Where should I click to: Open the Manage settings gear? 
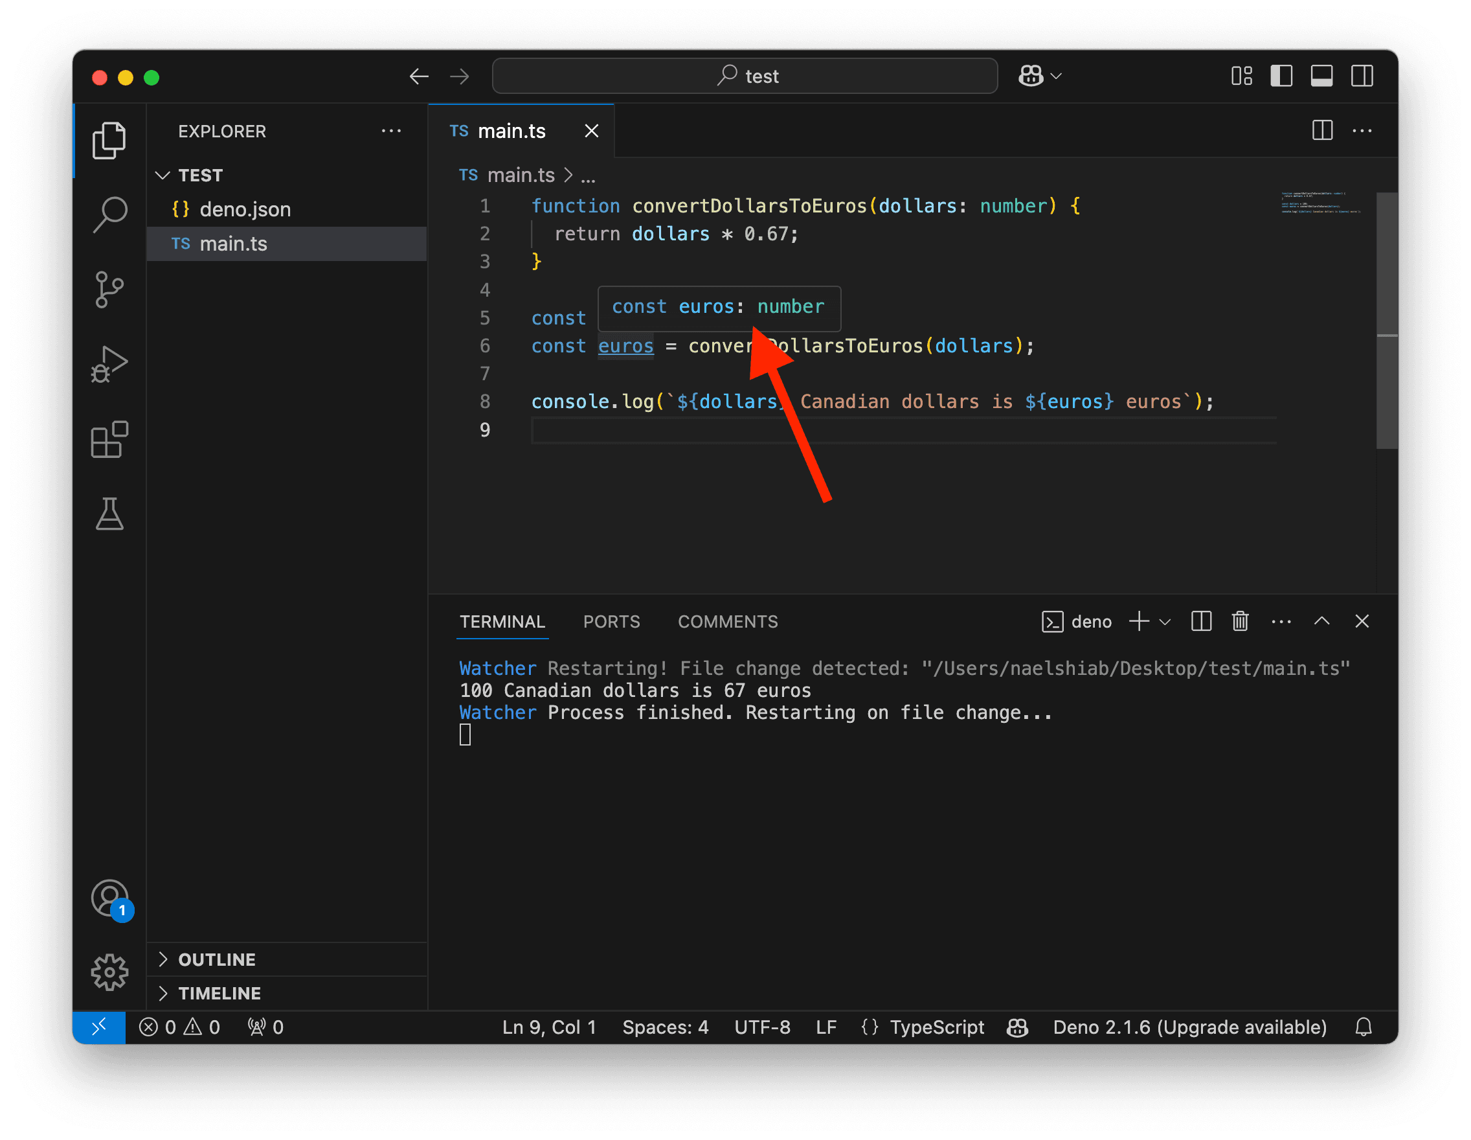(x=110, y=972)
